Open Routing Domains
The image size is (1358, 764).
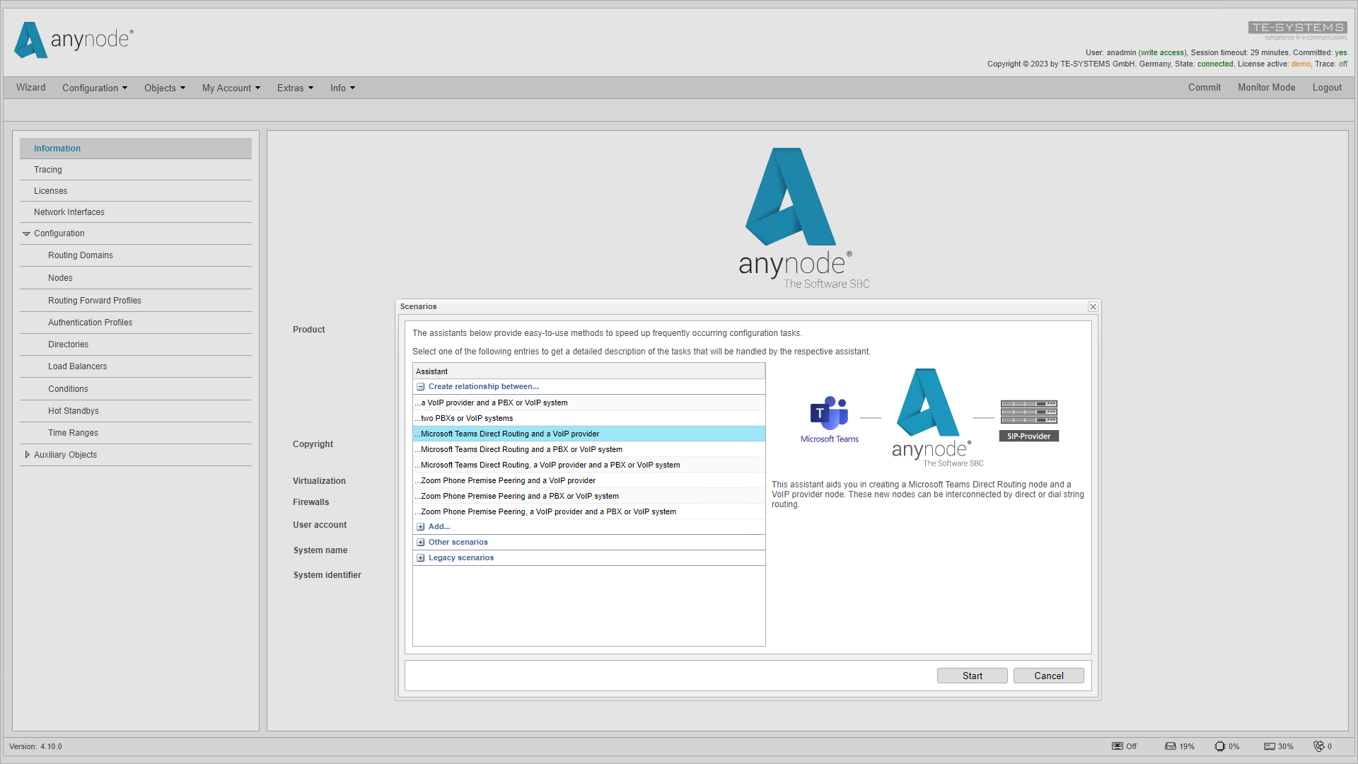[x=136, y=255]
